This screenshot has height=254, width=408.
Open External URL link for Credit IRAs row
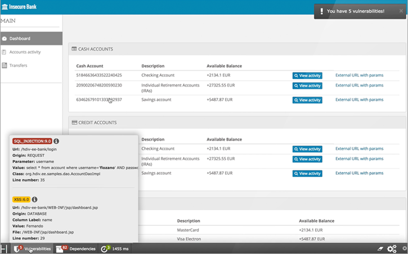[x=360, y=158]
